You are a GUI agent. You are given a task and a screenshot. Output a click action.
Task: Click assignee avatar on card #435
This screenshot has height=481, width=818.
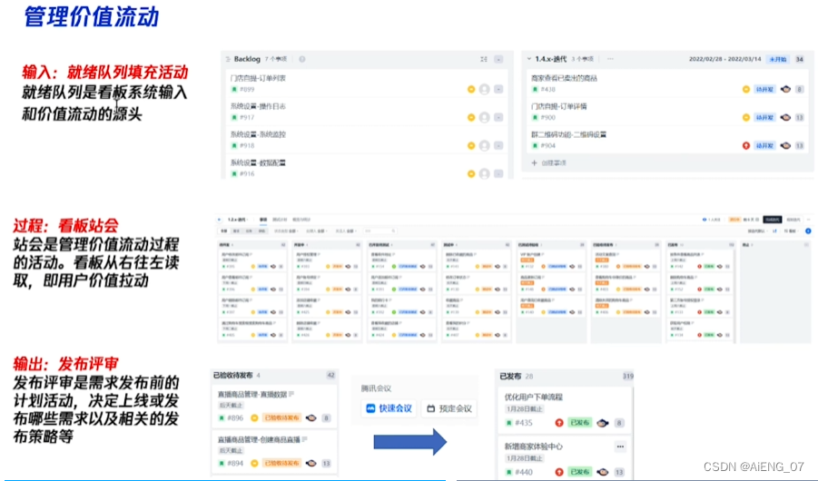[603, 423]
